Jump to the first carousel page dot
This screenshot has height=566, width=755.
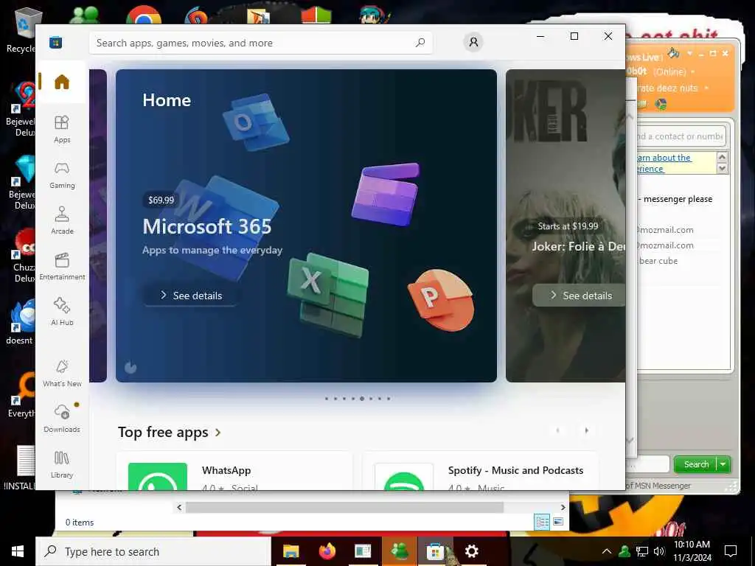pos(327,399)
